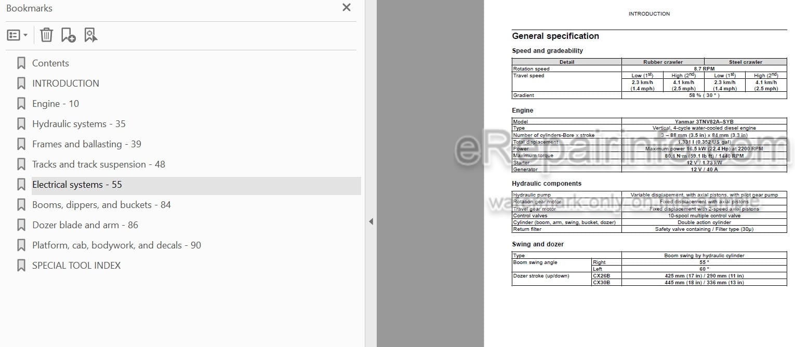
Task: Click the Swing and dozer subheading
Action: tap(538, 244)
